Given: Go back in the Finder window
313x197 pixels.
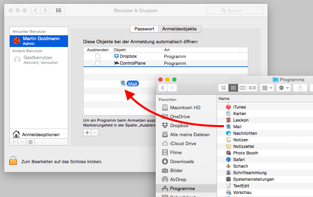Looking at the screenshot, I should click(x=163, y=88).
